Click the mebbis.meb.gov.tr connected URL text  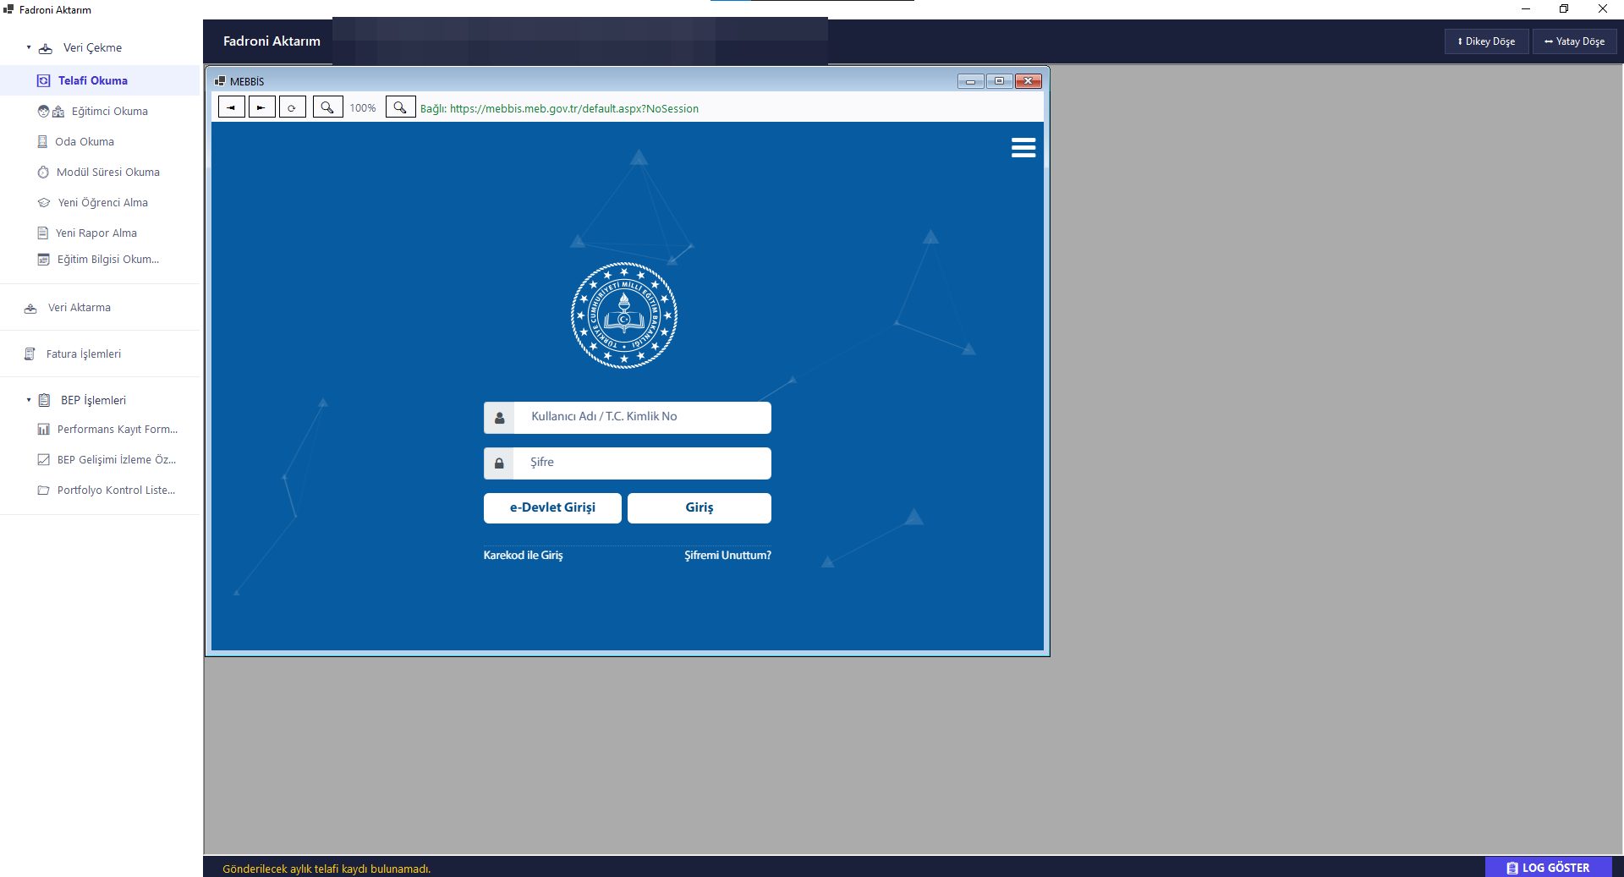[x=559, y=108]
